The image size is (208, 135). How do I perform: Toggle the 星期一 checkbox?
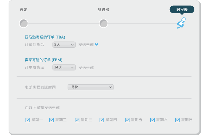tap(28, 120)
